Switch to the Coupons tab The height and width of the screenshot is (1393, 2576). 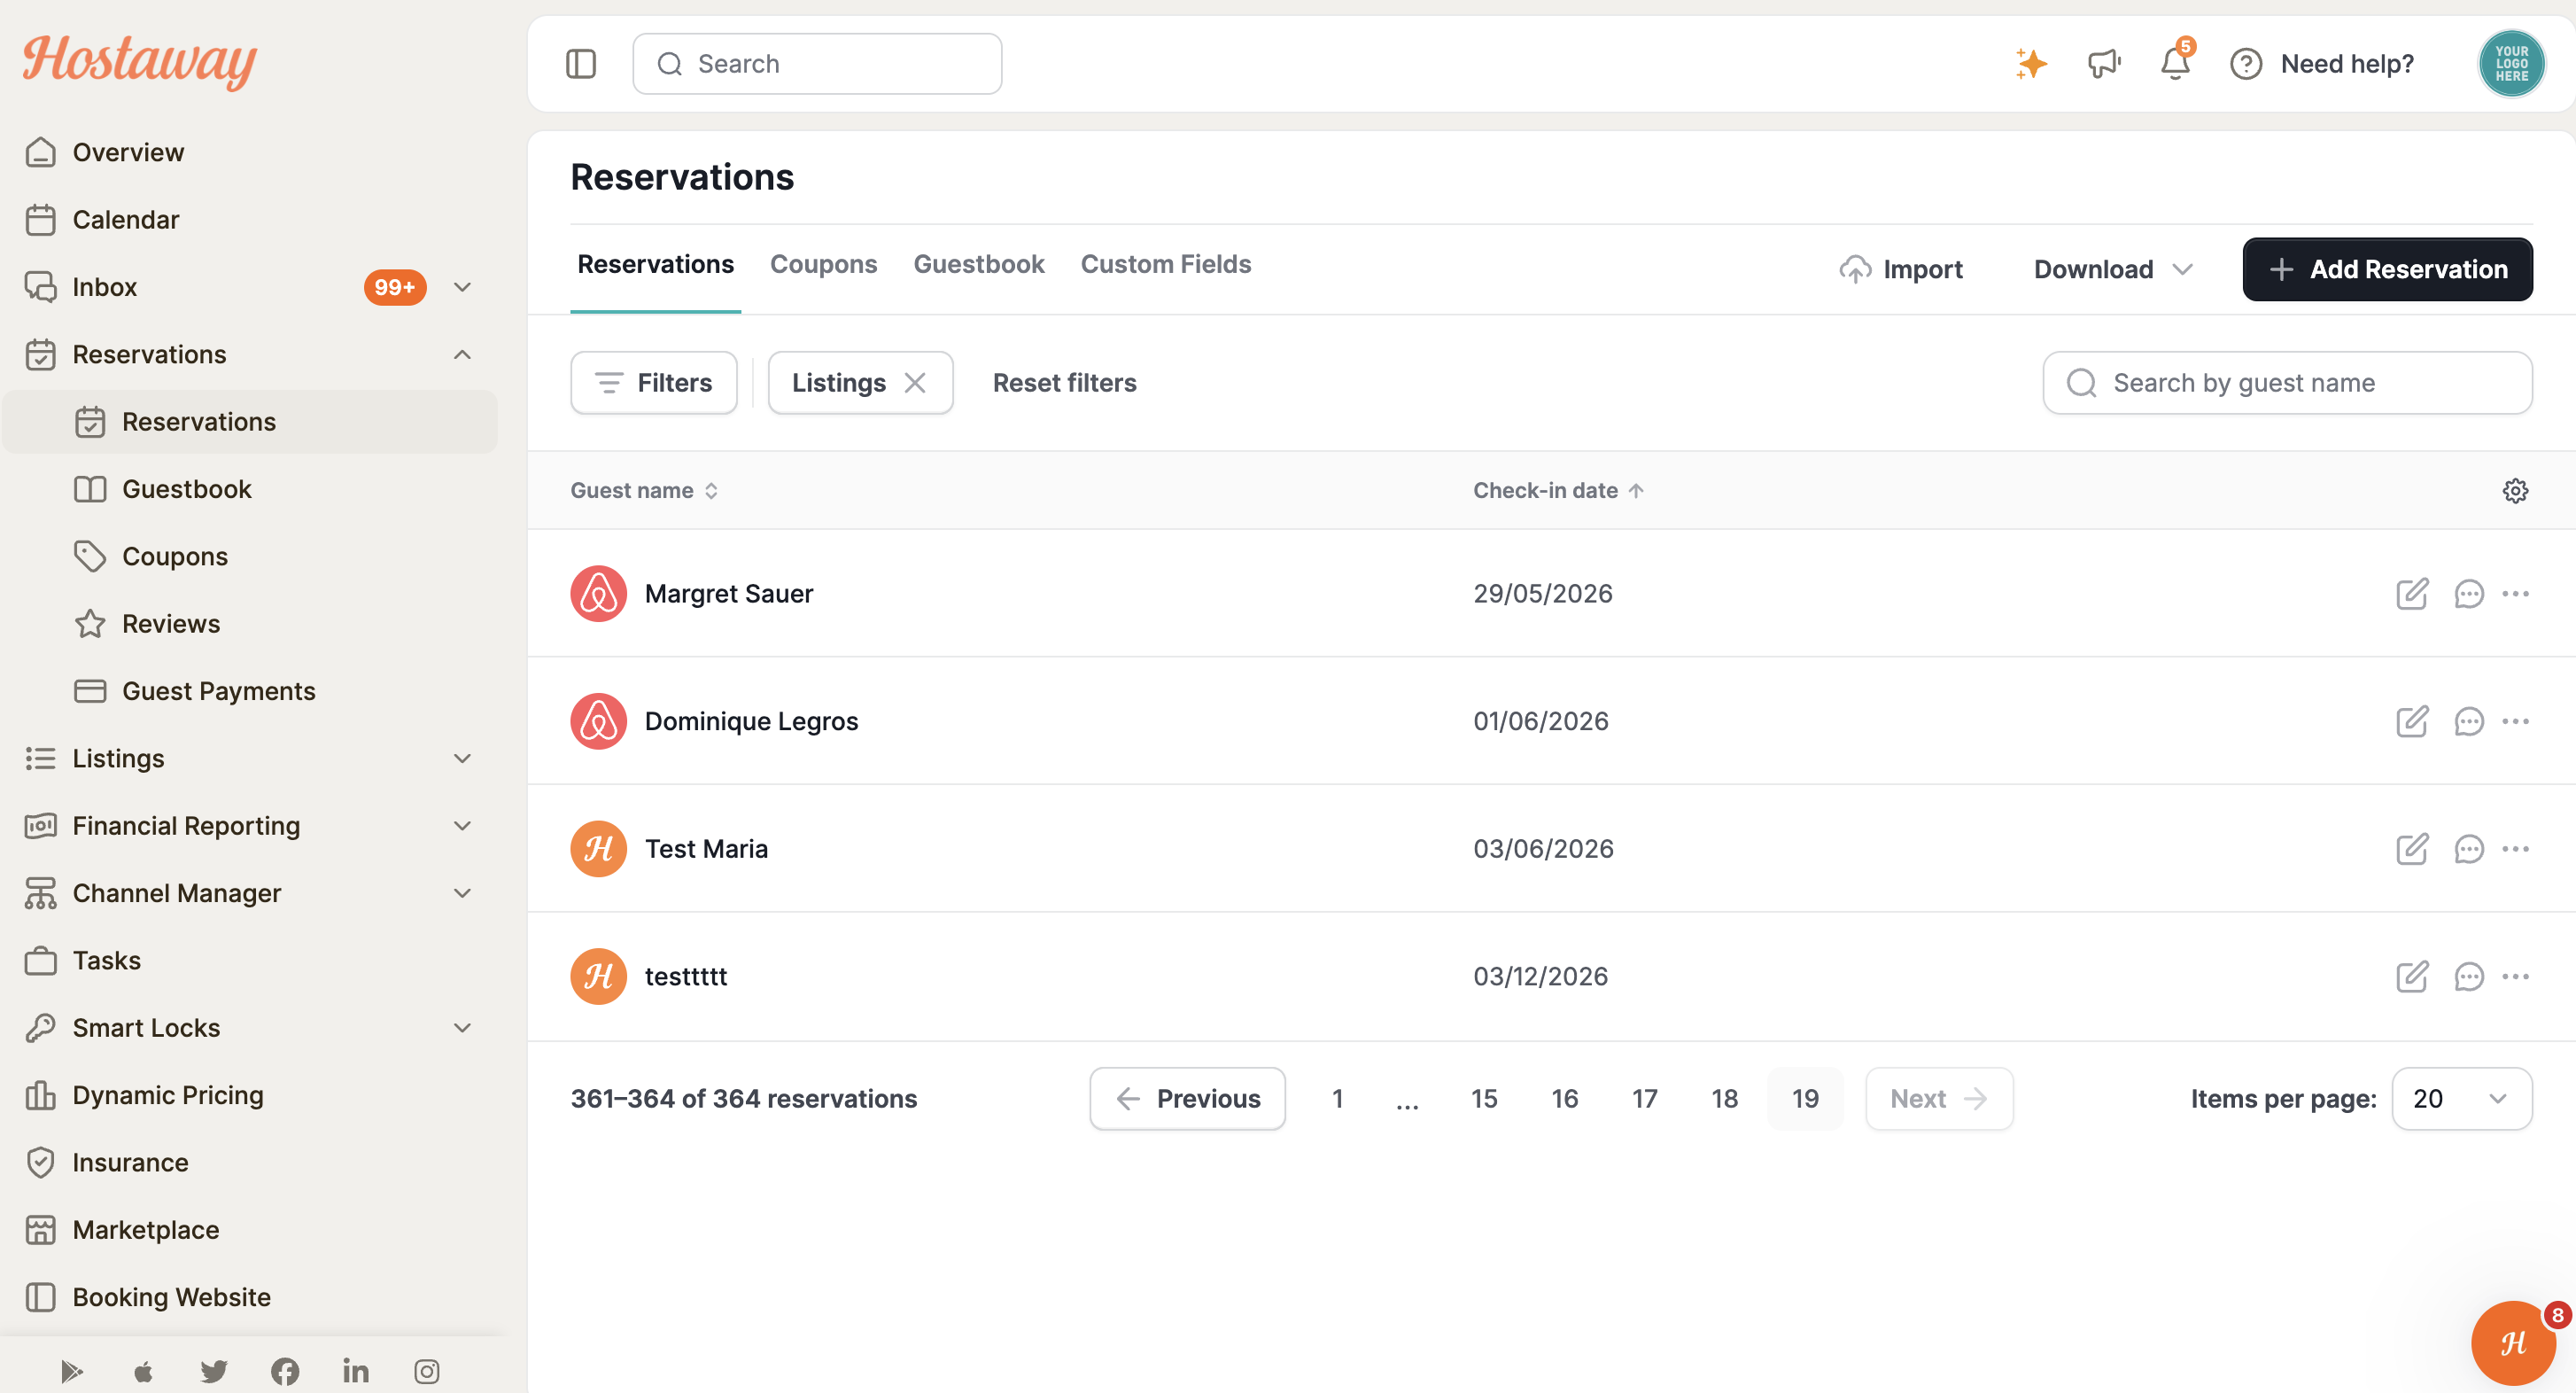pyautogui.click(x=823, y=264)
